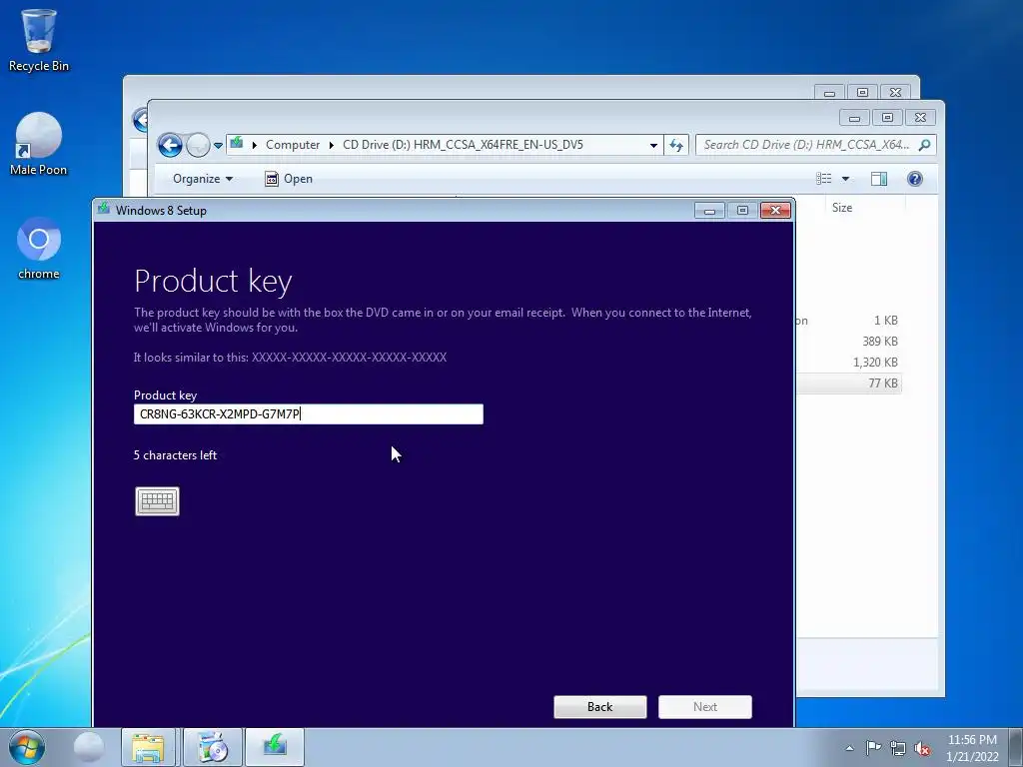Select the file row showing 77 KB
This screenshot has height=767, width=1023.
coord(848,383)
